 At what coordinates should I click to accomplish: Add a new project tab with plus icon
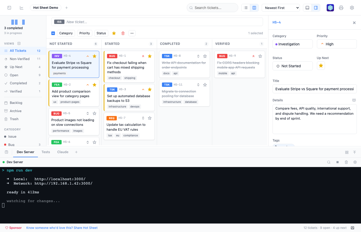tap(67, 8)
